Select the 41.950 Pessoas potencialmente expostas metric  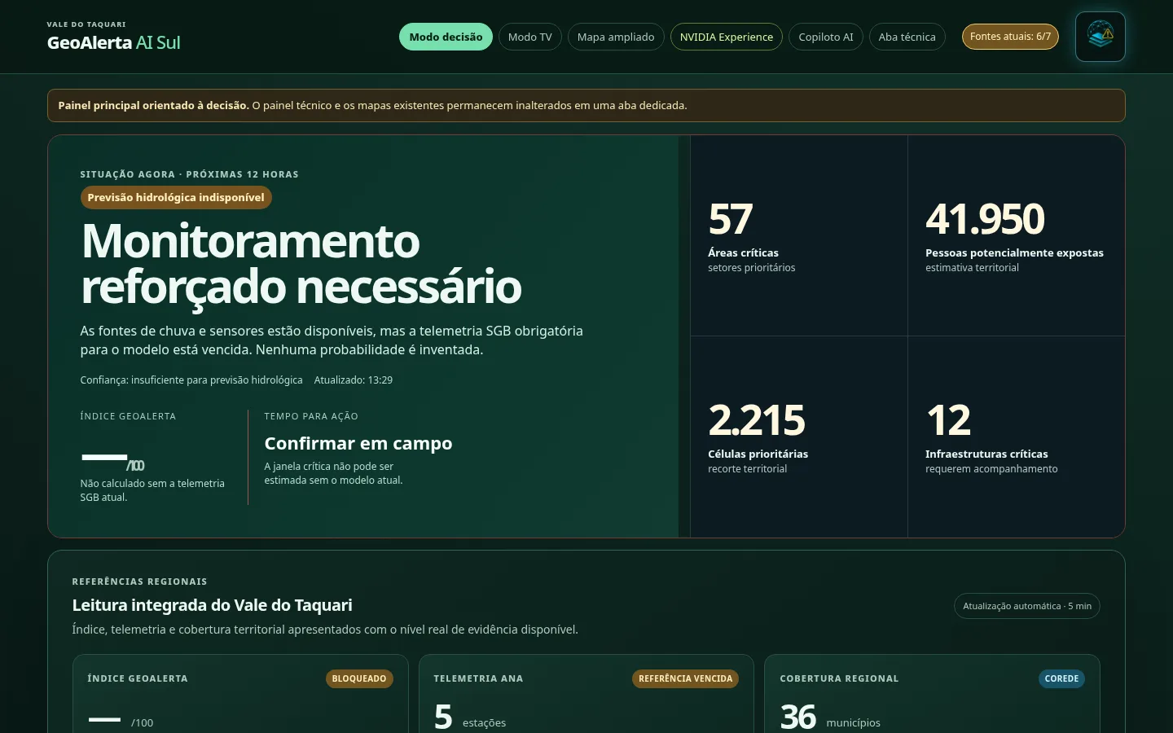click(x=1017, y=235)
